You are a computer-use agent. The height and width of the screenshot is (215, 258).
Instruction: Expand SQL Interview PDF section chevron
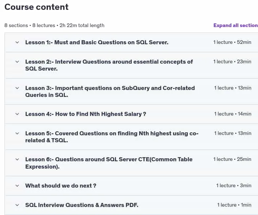pos(17,205)
